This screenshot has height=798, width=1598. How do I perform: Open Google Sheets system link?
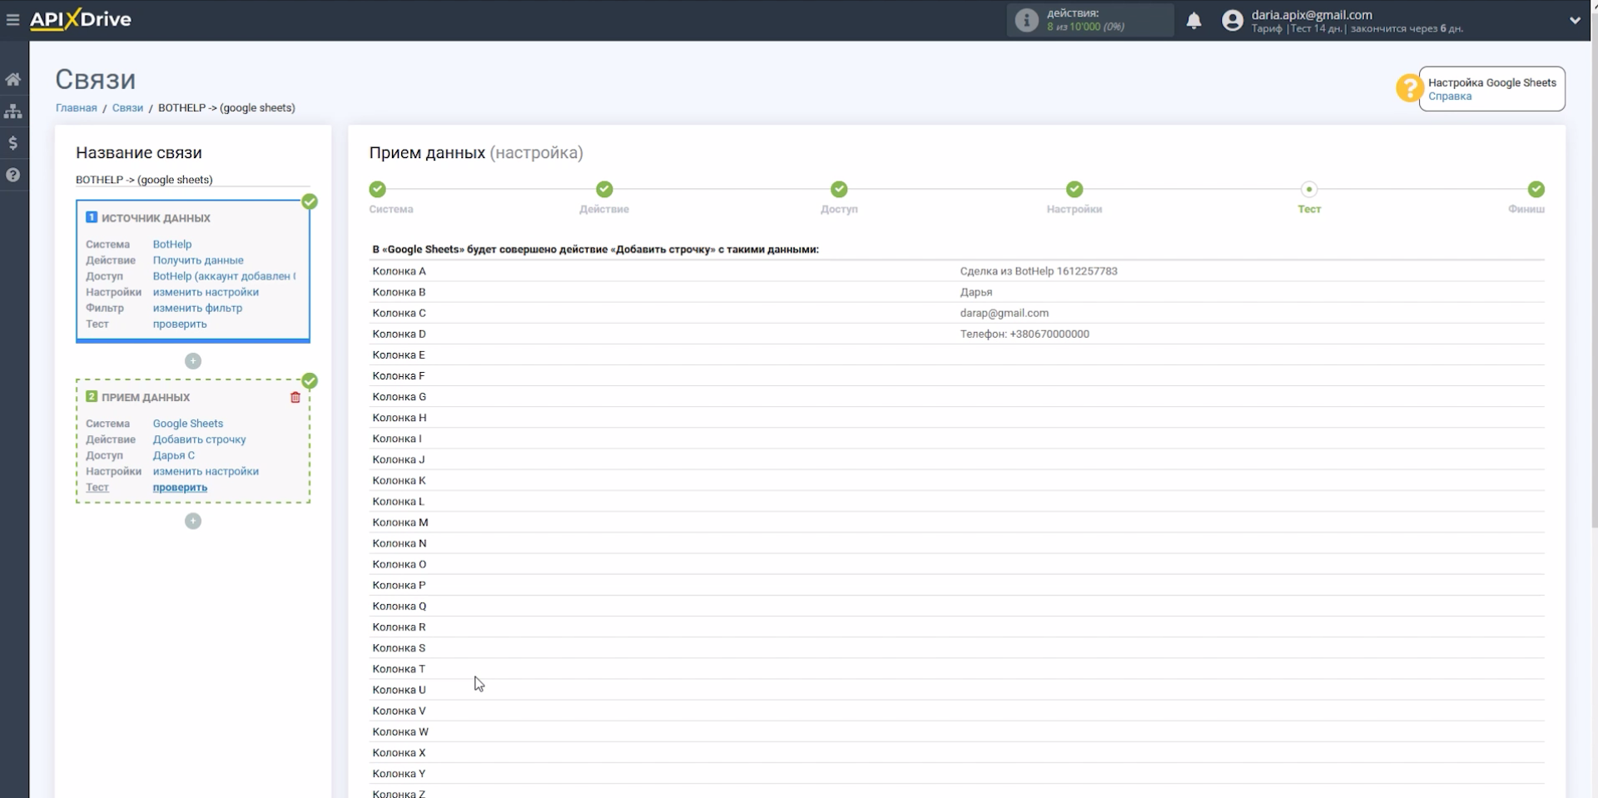click(x=188, y=423)
